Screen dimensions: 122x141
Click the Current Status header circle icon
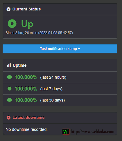pos(8,9)
